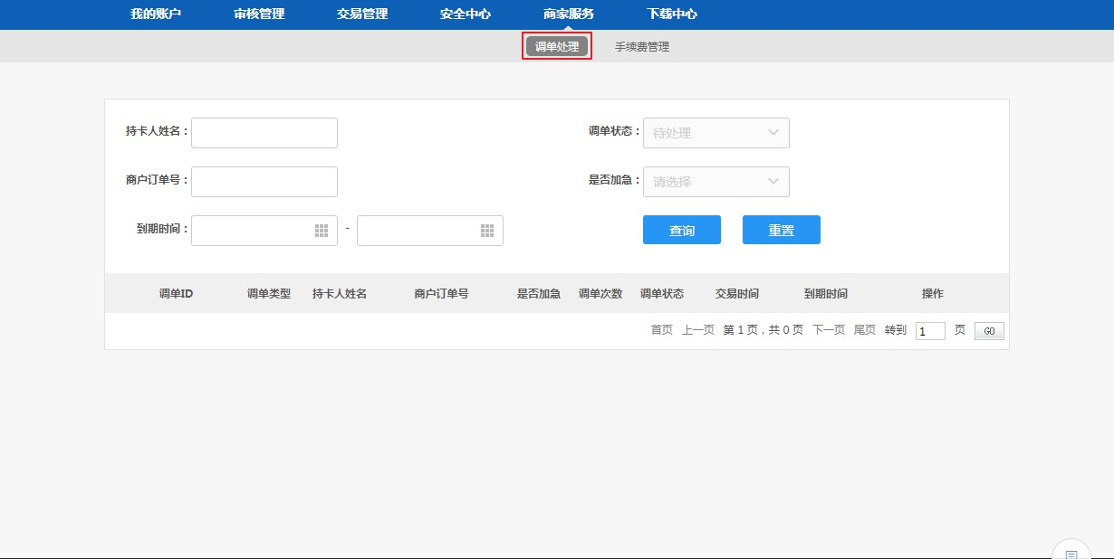Expand the 调单状态 dropdown
The image size is (1114, 559).
715,133
